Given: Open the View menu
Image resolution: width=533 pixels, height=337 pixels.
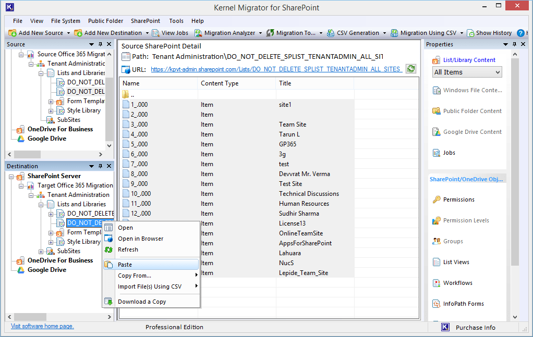Looking at the screenshot, I should [x=37, y=21].
